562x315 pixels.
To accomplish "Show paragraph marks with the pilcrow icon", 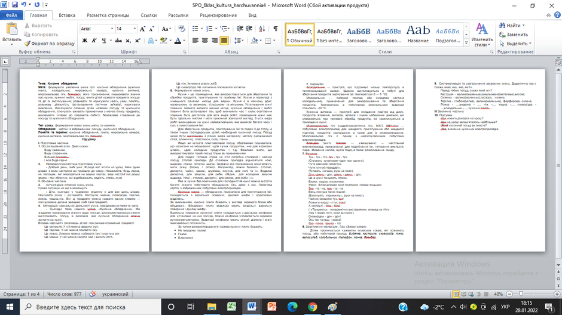I will click(x=275, y=29).
